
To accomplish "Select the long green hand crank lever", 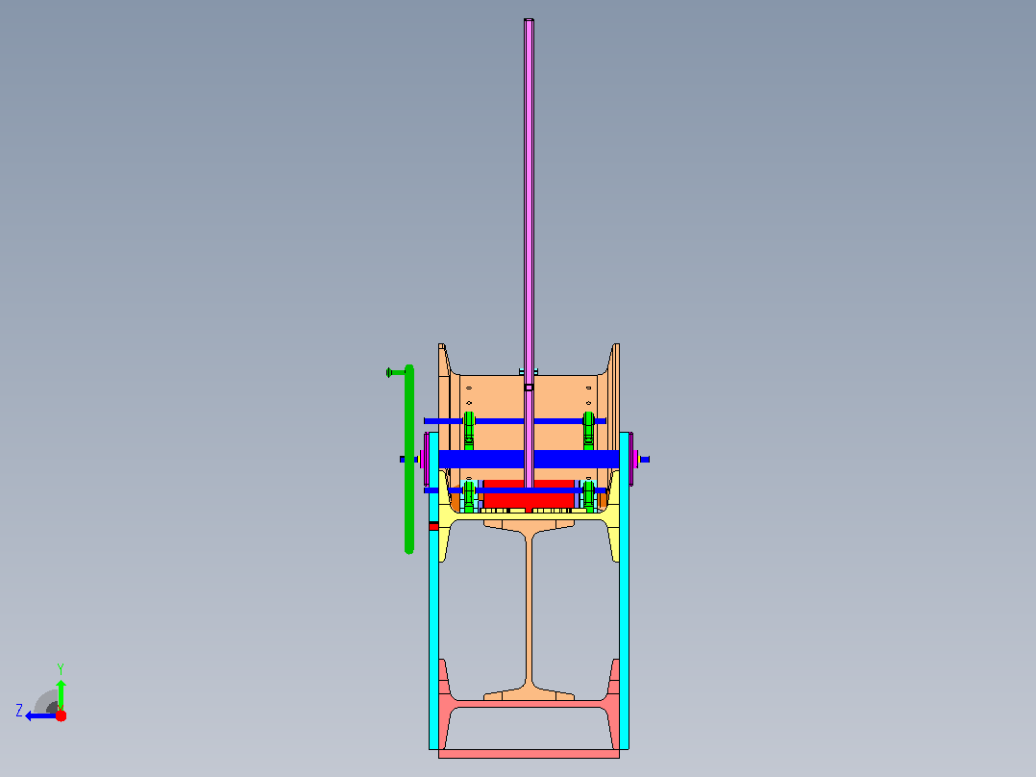I will [x=409, y=459].
